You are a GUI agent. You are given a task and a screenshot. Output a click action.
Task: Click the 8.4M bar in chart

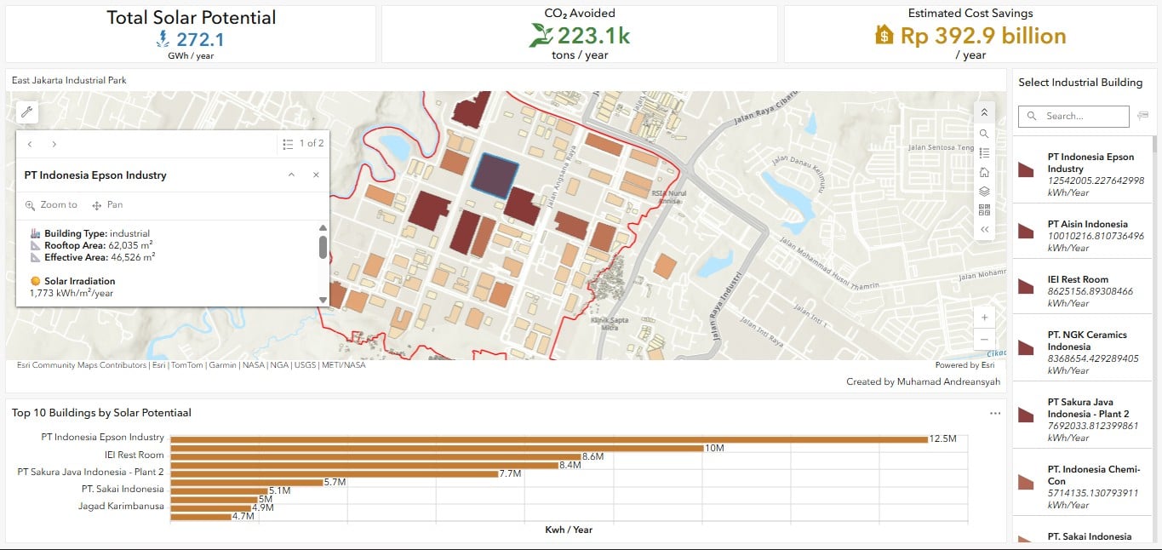[364, 466]
